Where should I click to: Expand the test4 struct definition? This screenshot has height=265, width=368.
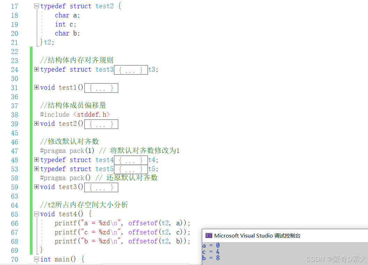(x=36, y=160)
